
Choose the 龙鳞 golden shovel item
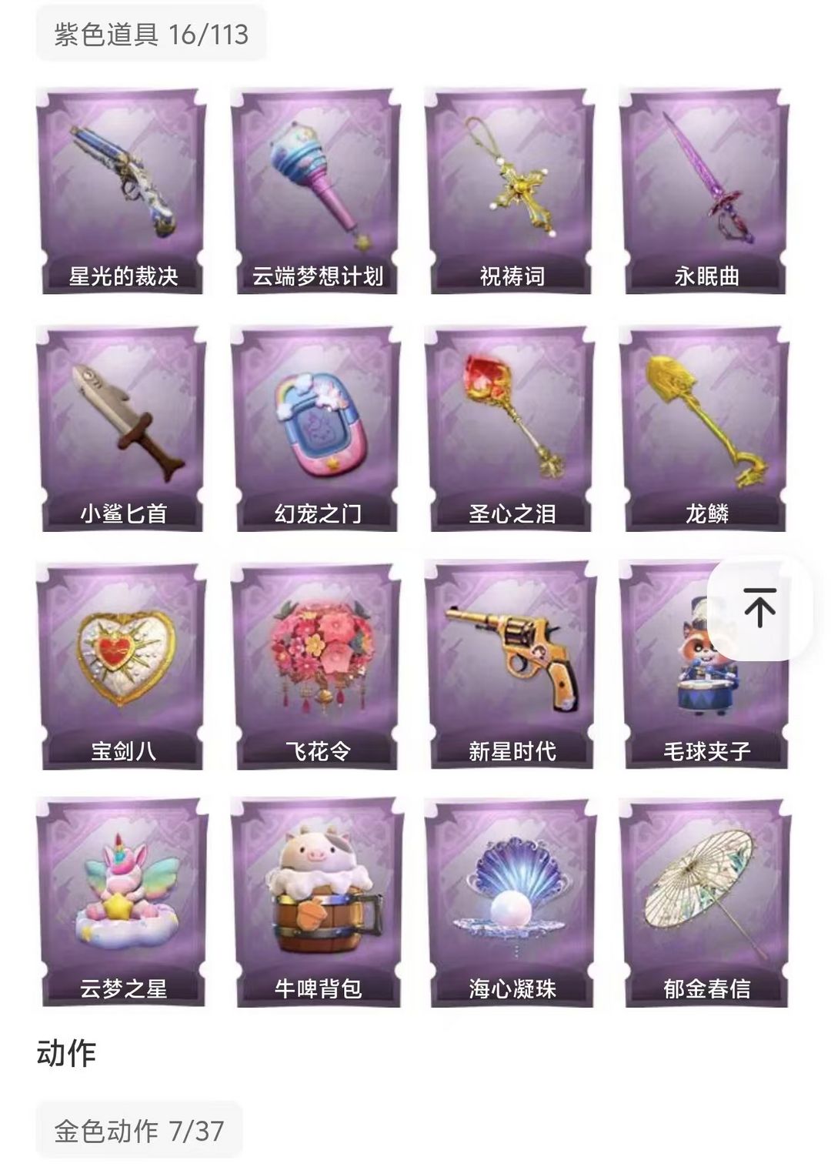point(705,429)
